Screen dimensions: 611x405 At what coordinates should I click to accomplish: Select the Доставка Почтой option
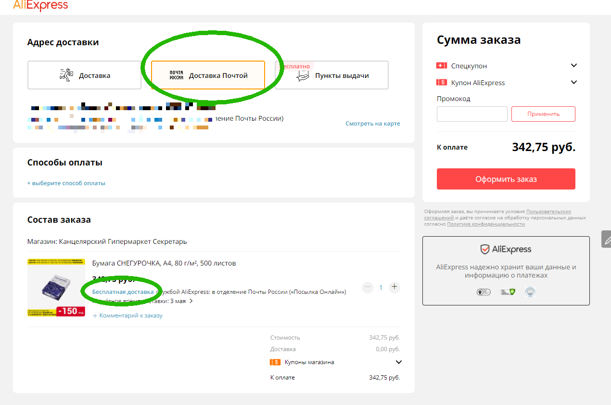[208, 75]
